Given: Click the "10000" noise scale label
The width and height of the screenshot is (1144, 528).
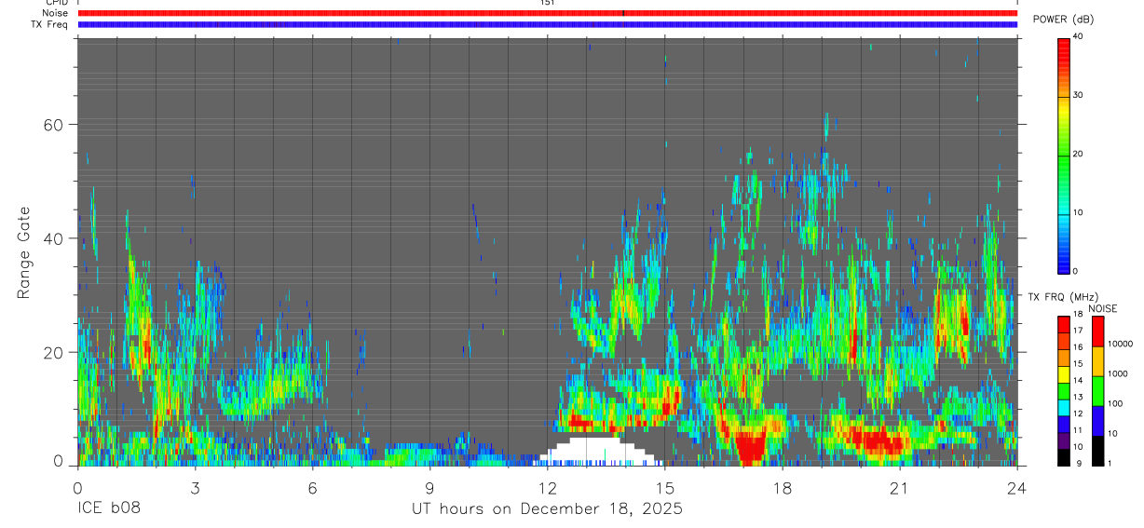Looking at the screenshot, I should 1120,344.
